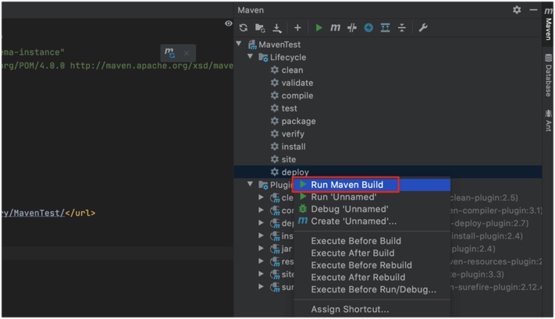Expand the site plugin node
Image resolution: width=555 pixels, height=319 pixels.
tap(261, 274)
